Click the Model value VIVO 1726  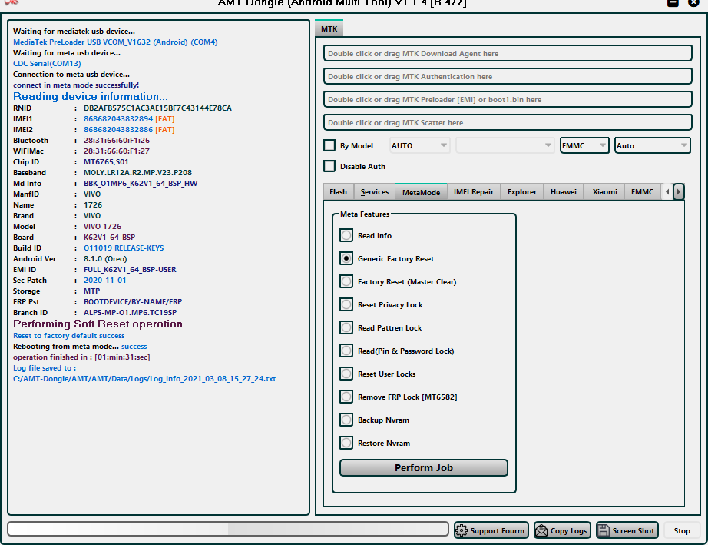[102, 227]
